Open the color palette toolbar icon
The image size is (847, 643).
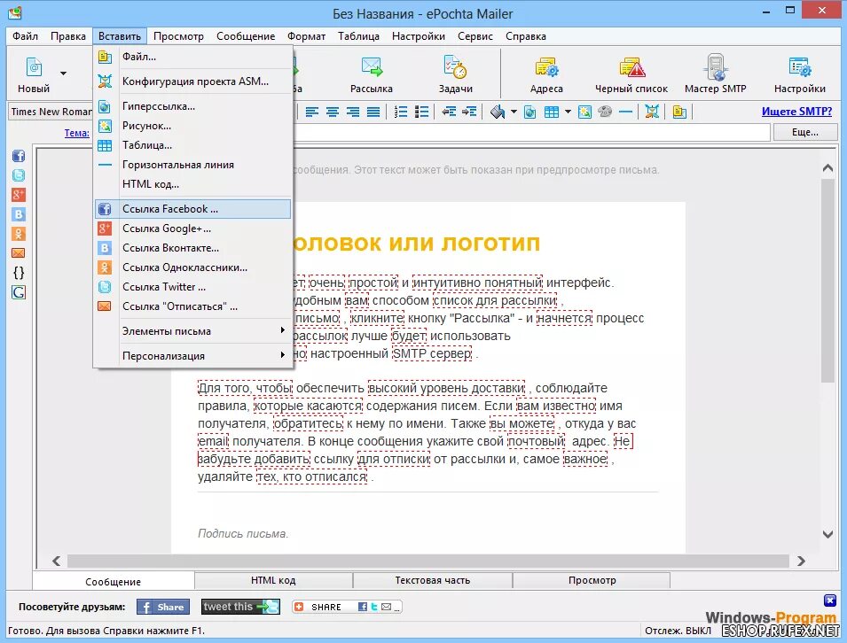point(605,112)
